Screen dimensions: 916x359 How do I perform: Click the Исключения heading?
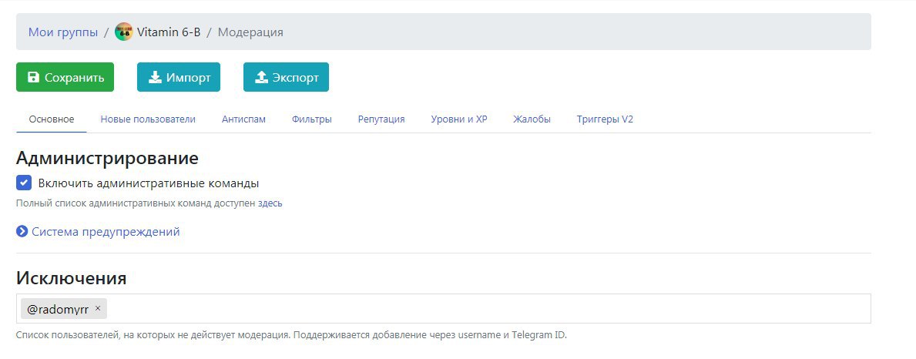(x=72, y=278)
